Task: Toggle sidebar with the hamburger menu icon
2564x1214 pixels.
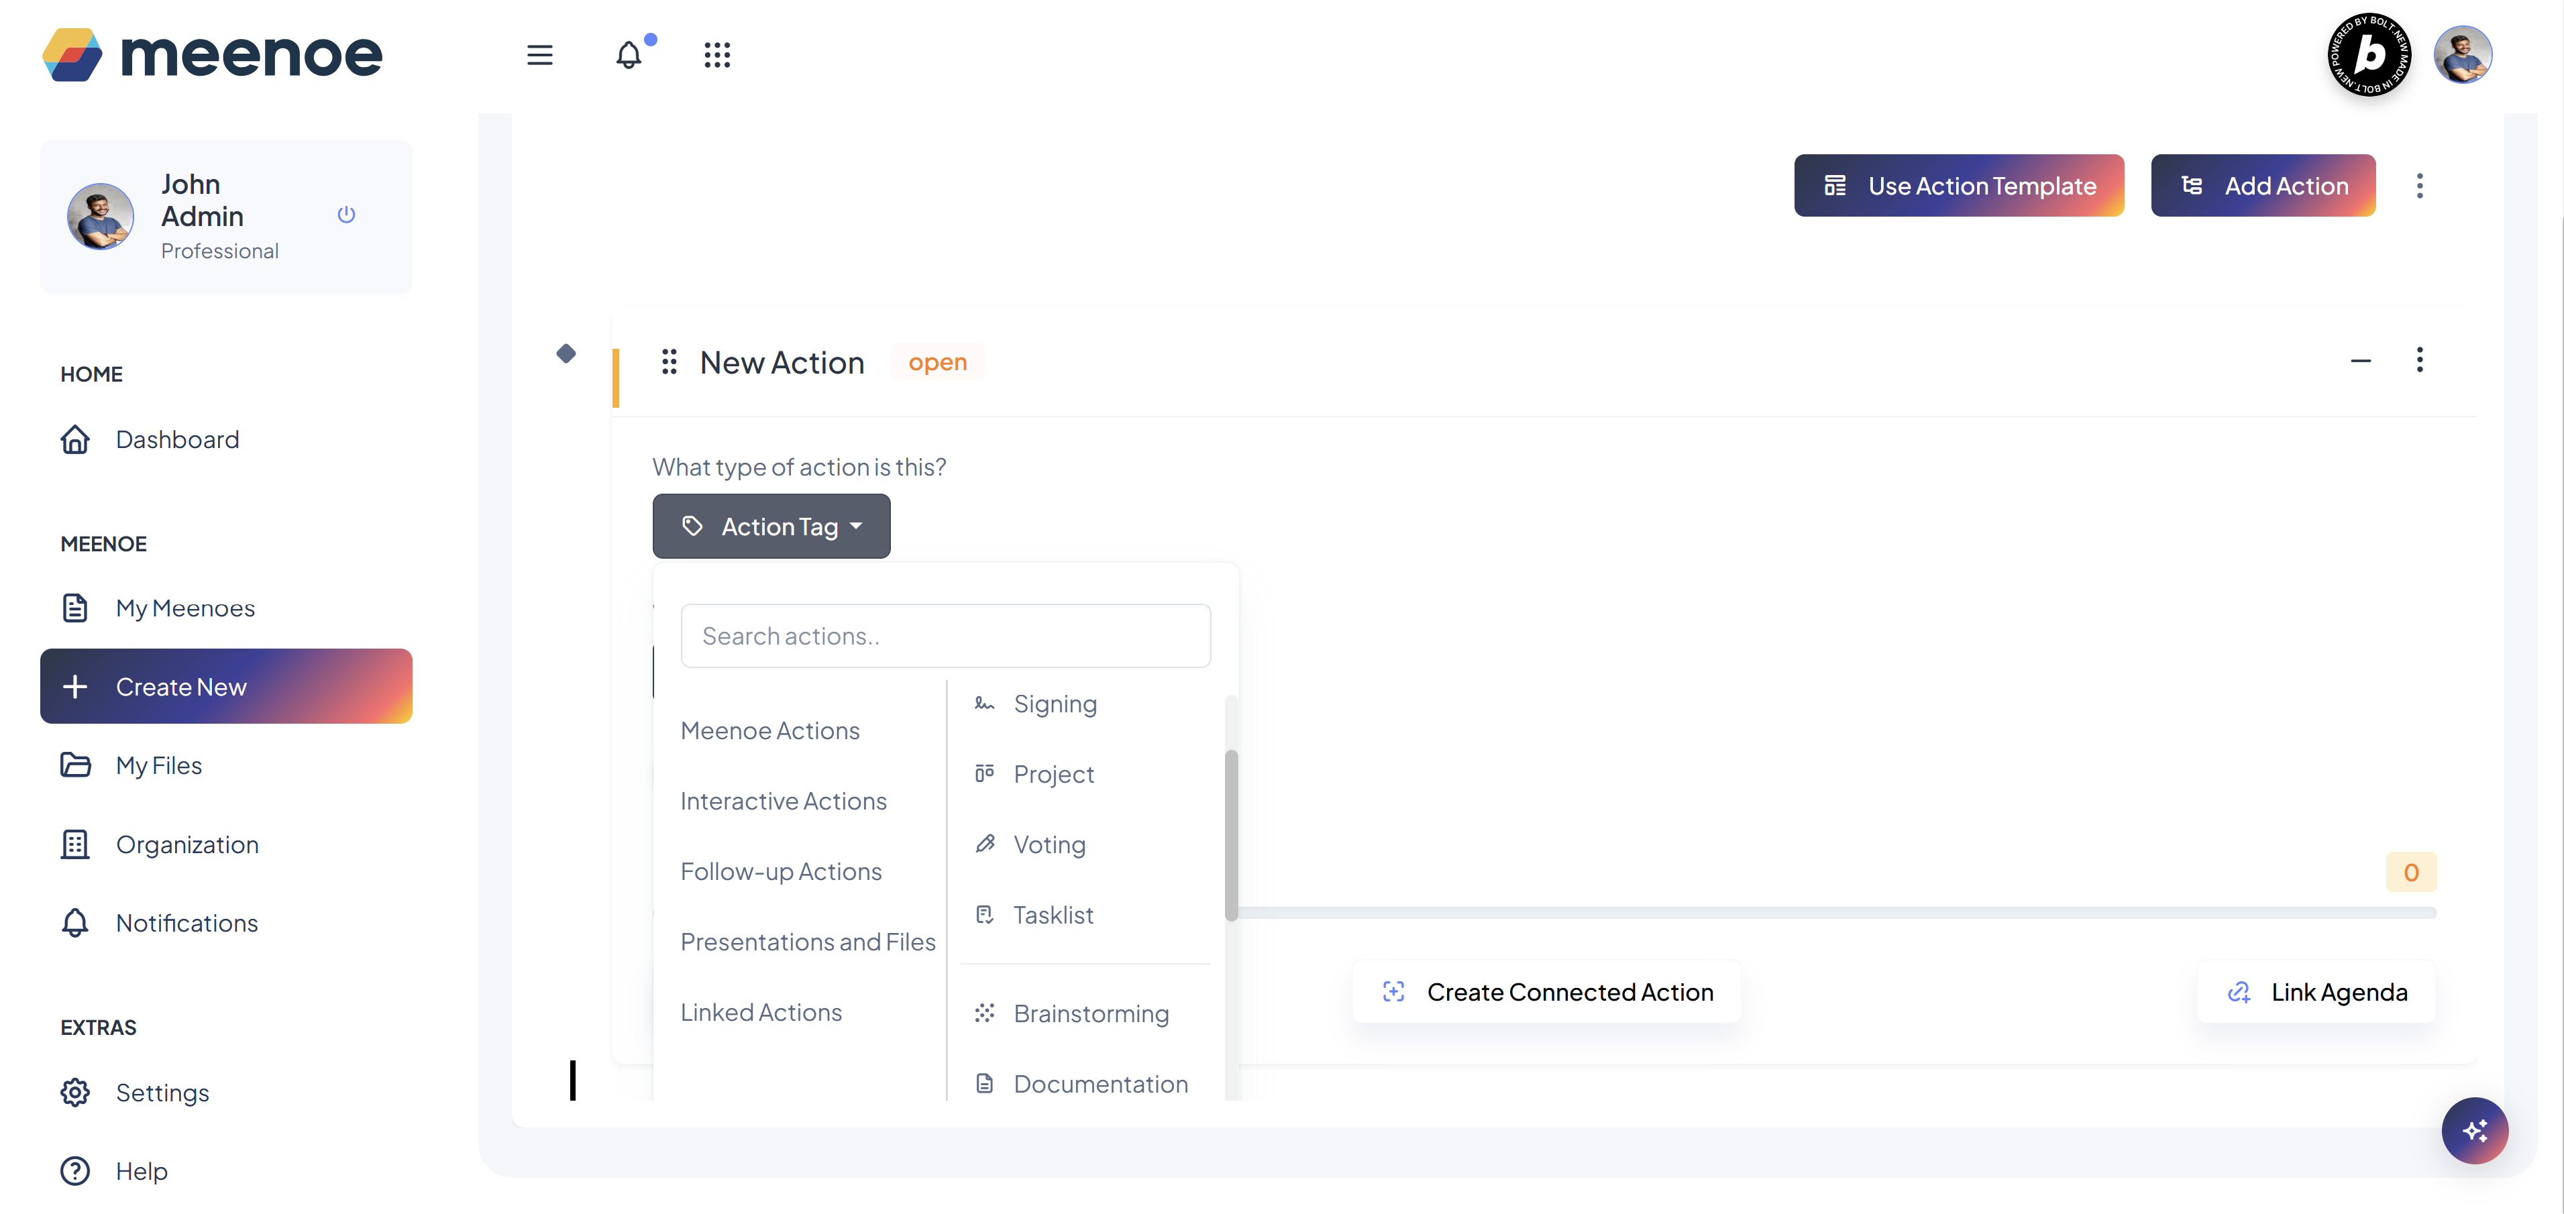Action: tap(539, 55)
